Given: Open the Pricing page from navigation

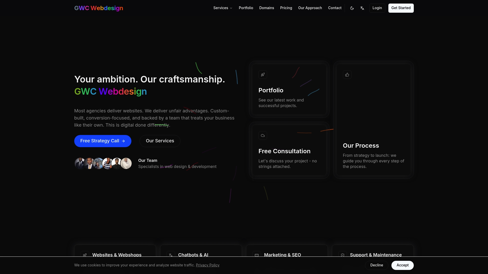Looking at the screenshot, I should pyautogui.click(x=286, y=8).
